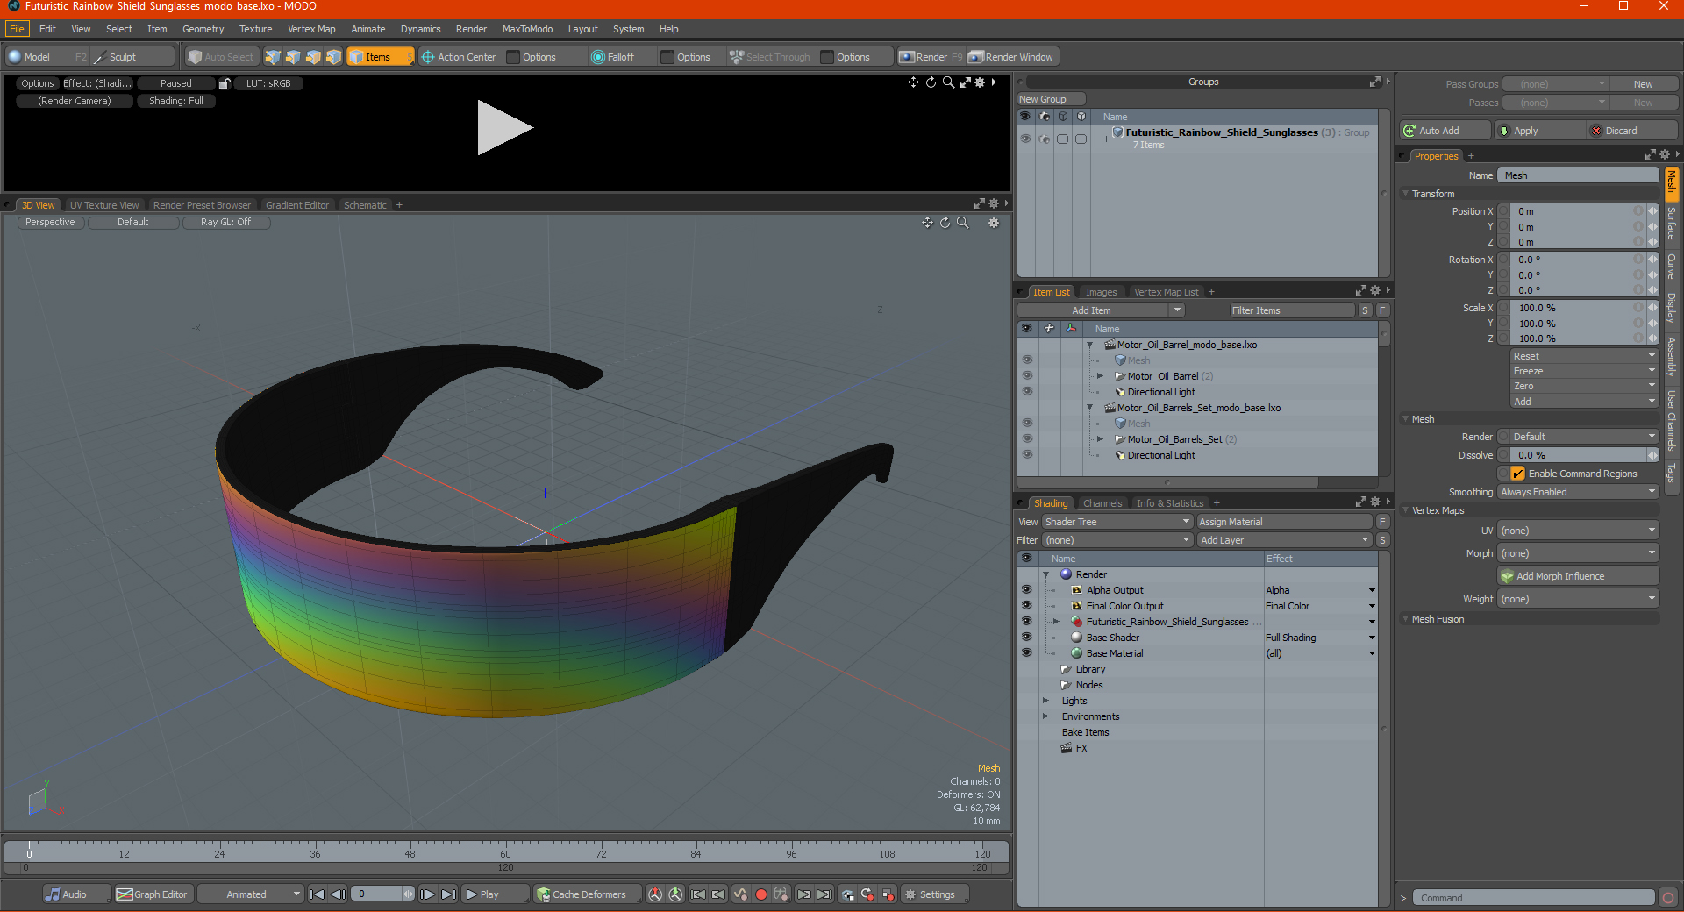Image resolution: width=1684 pixels, height=912 pixels.
Task: Switch to the UV Texture View tab
Action: [x=104, y=205]
